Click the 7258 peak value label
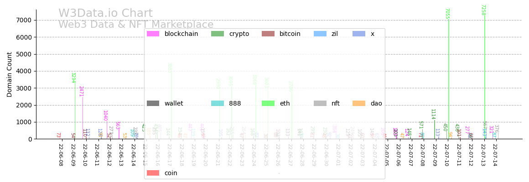 [x=483, y=10]
